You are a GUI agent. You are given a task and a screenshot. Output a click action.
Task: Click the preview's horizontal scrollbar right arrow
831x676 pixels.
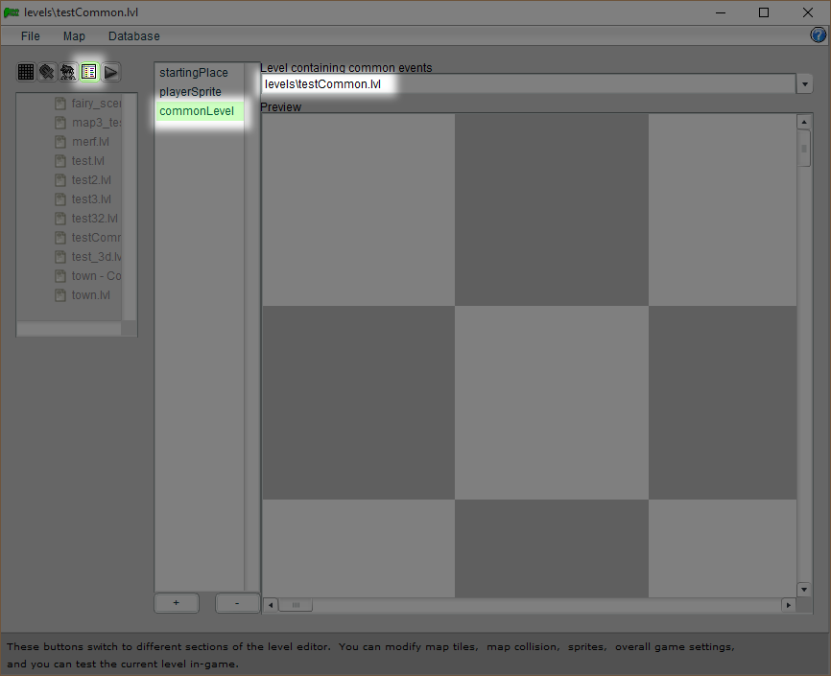point(789,605)
